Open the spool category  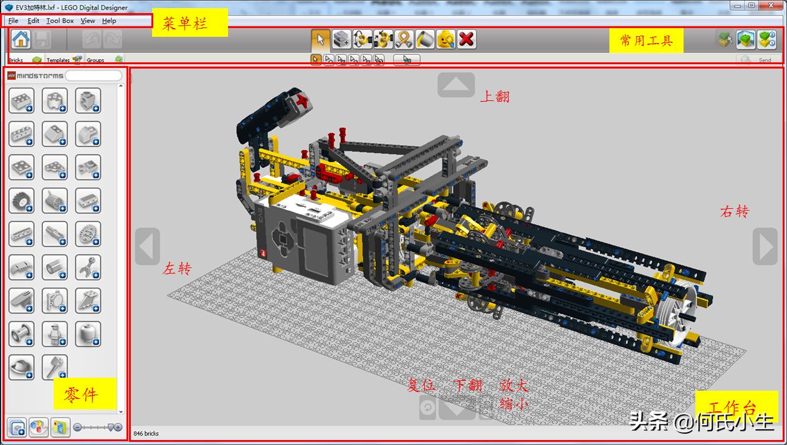point(21,334)
